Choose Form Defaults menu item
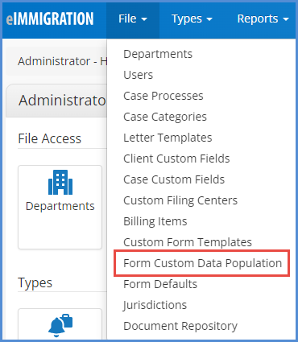The width and height of the screenshot is (298, 342). pyautogui.click(x=160, y=284)
